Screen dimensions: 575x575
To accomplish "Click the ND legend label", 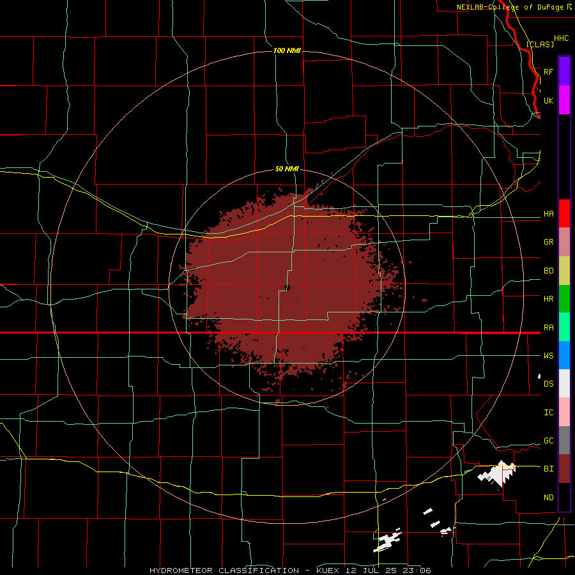I will coord(548,497).
